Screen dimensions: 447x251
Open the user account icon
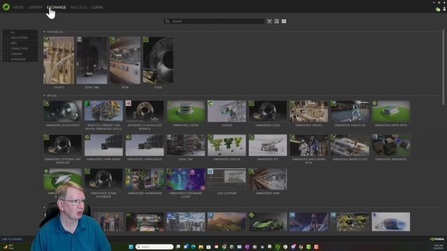click(x=444, y=9)
